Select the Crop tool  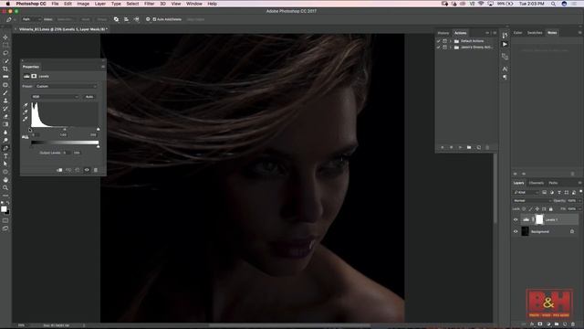5,69
